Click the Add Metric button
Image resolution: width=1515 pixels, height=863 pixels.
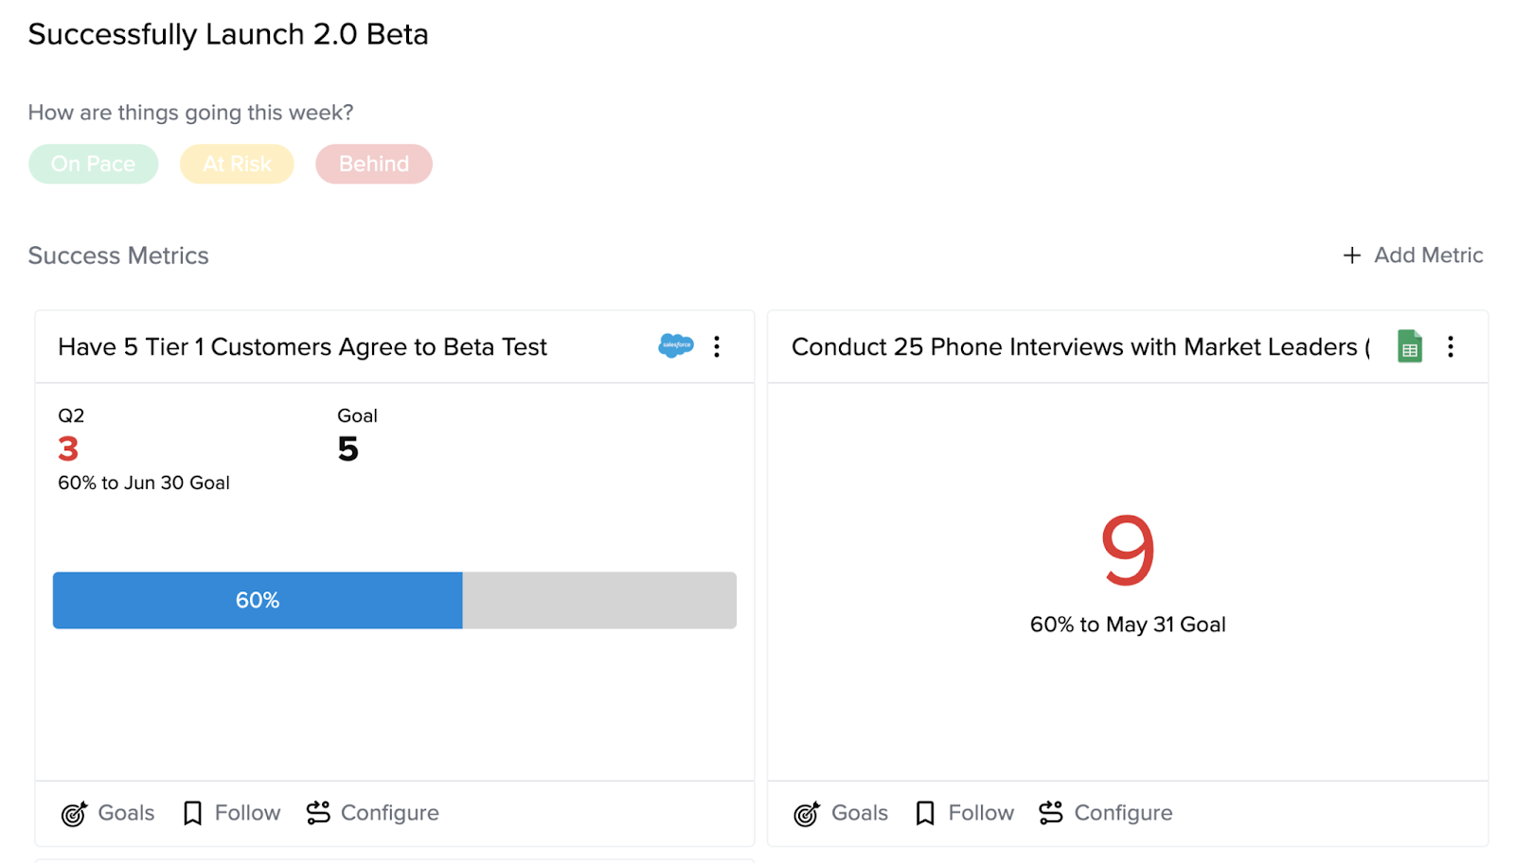1413,255
